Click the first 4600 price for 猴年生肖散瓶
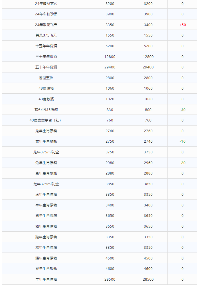The height and width of the screenshot is (285, 197). [x=110, y=269]
